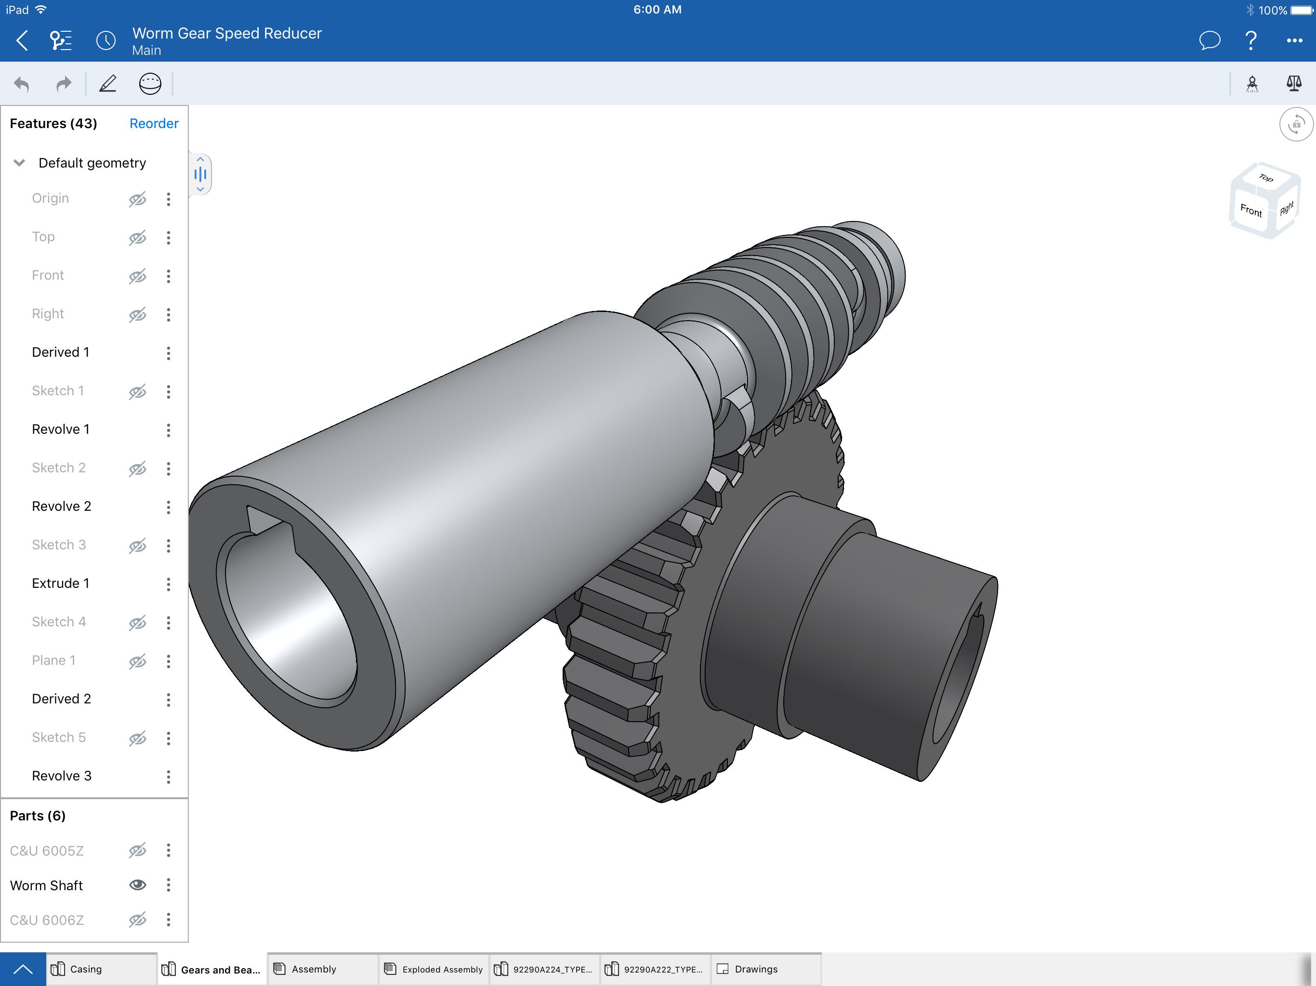Open the 92290A224_TYPE... tab
The width and height of the screenshot is (1316, 986).
pos(544,969)
